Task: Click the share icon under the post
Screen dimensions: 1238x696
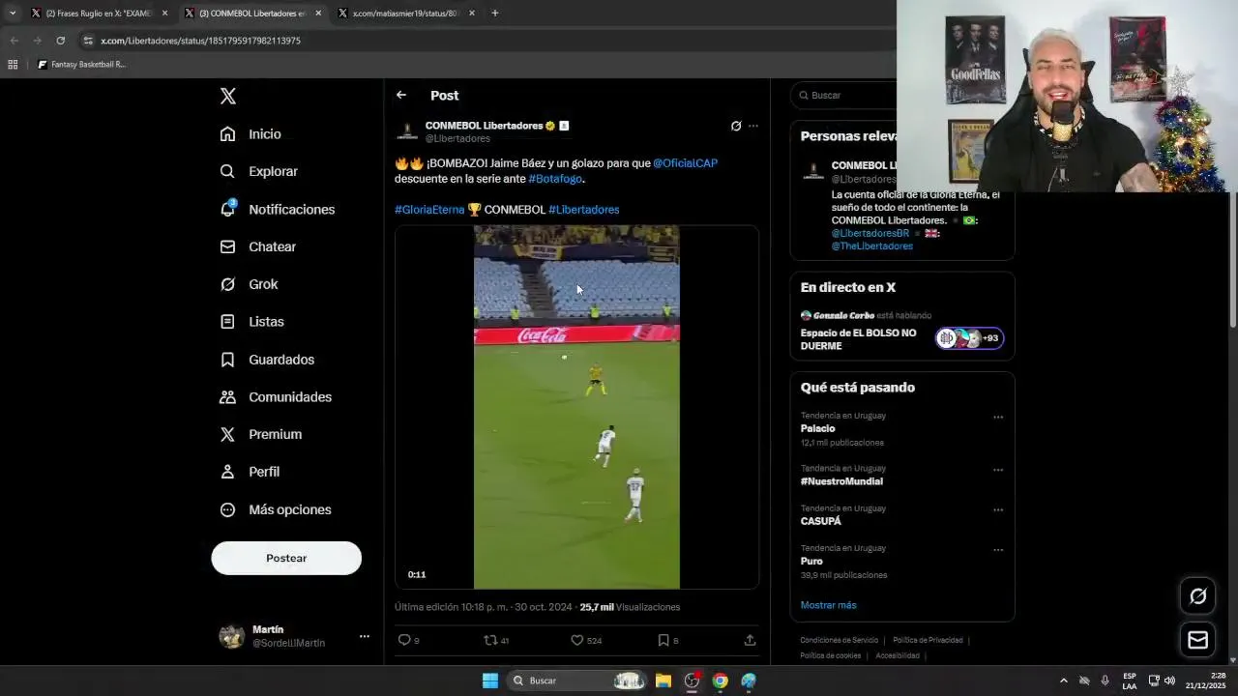Action: click(x=750, y=640)
